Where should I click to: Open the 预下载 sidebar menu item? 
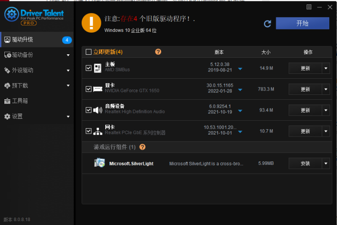[37, 86]
